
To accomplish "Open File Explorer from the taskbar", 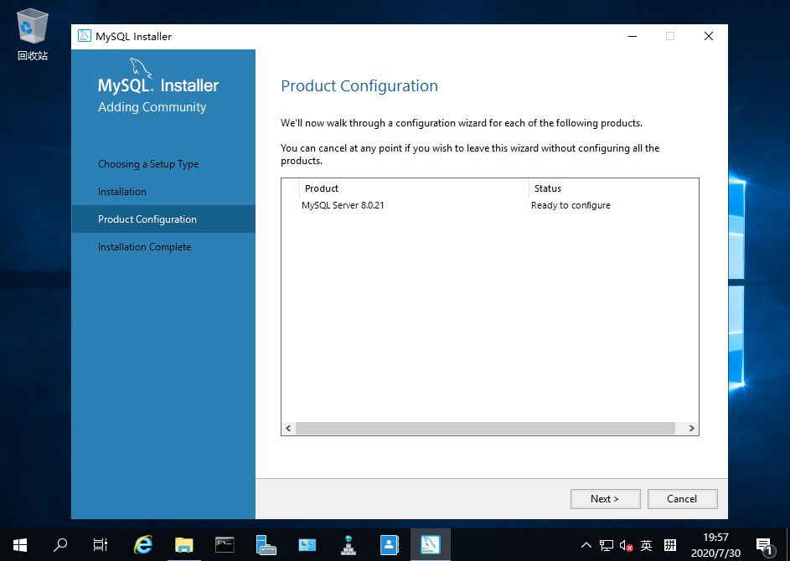I will click(183, 544).
